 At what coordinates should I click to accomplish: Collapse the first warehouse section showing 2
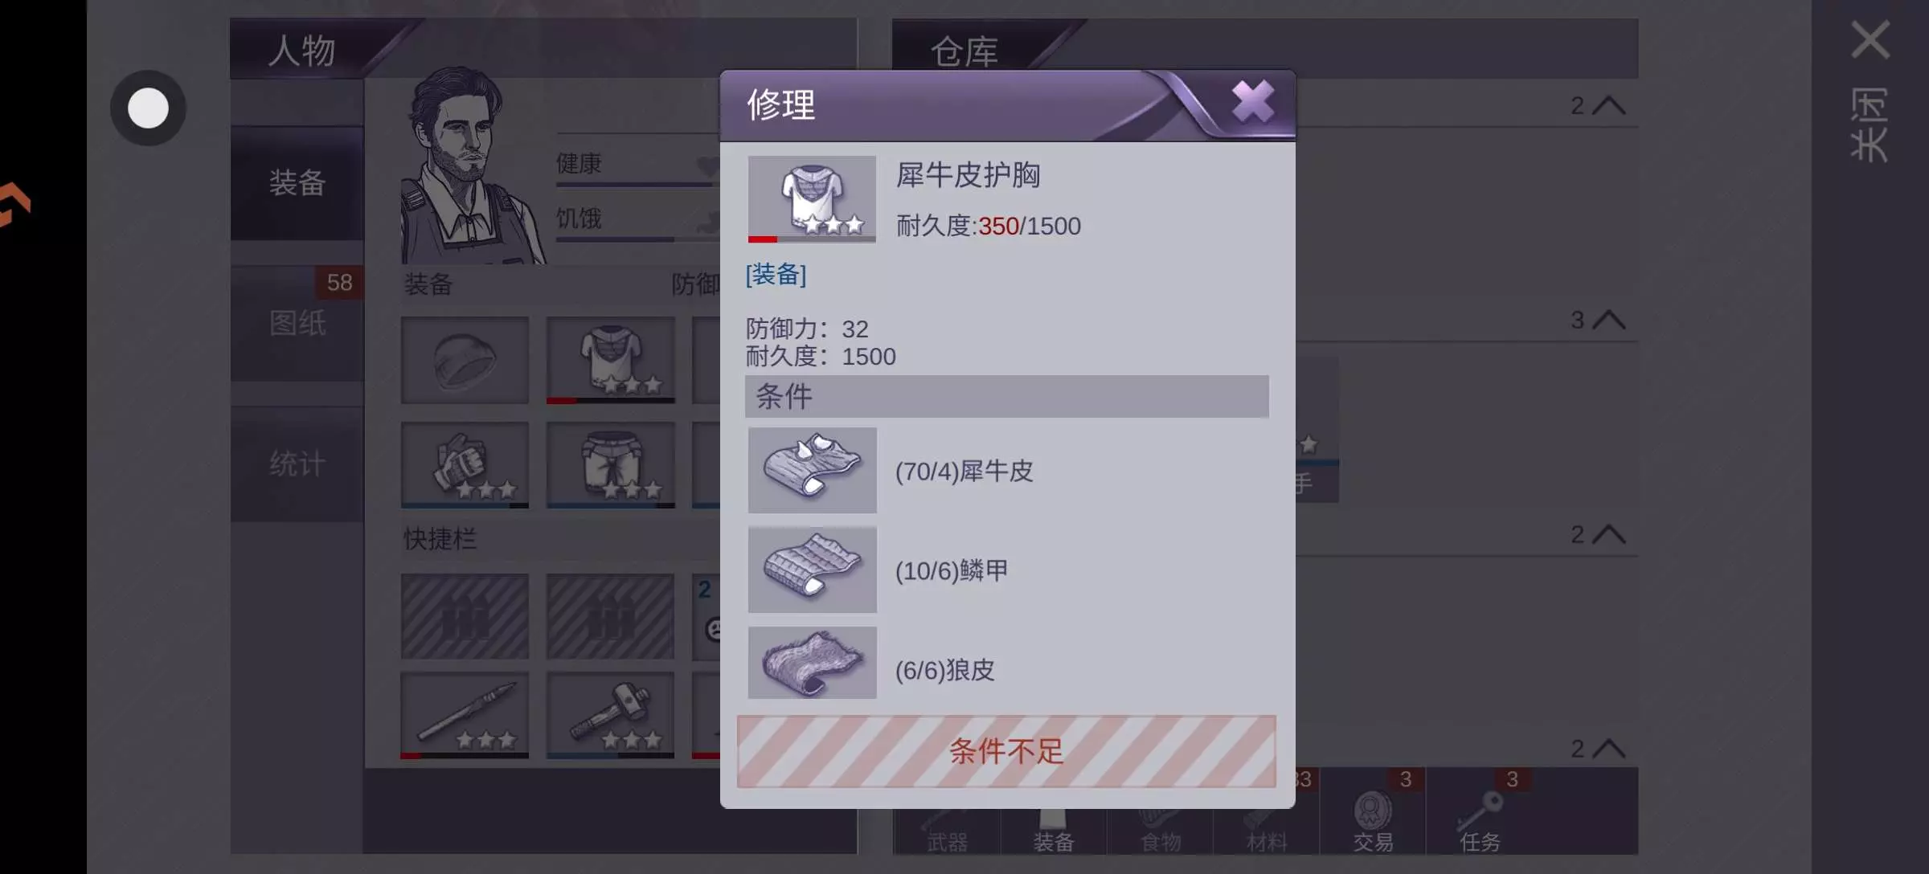(1598, 106)
